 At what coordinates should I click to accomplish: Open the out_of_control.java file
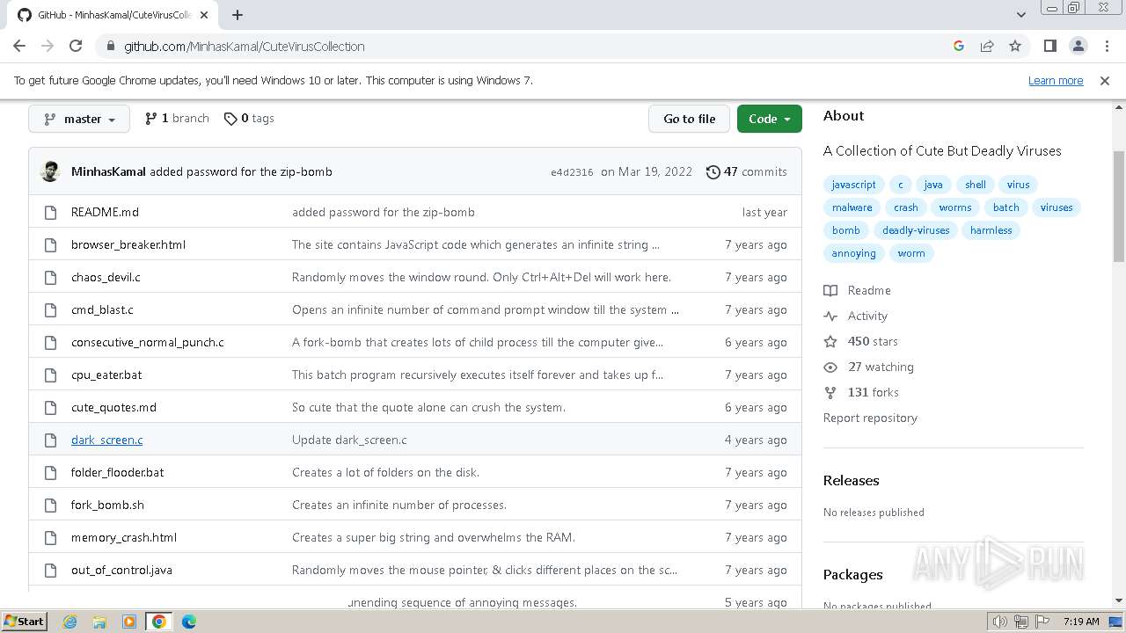pyautogui.click(x=121, y=570)
